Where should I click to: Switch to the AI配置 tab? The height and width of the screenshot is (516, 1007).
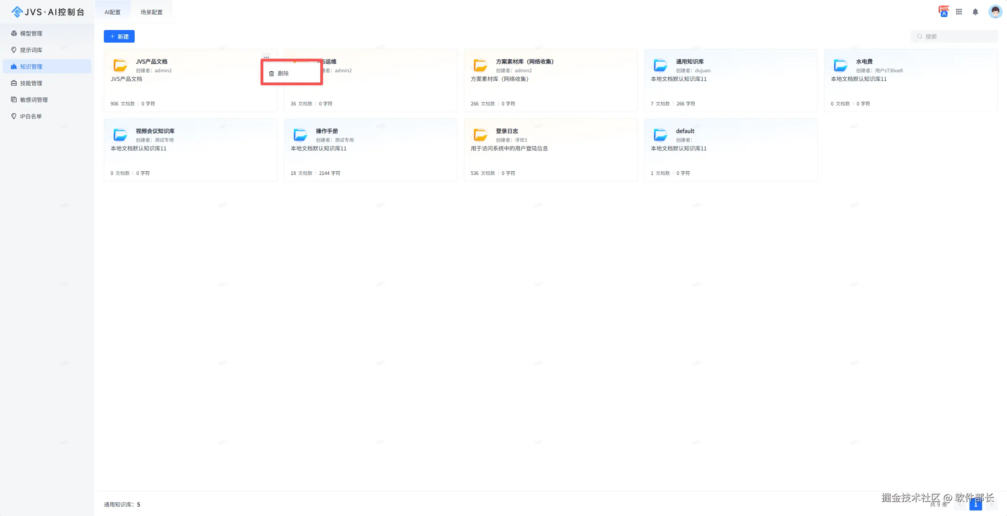pos(112,12)
